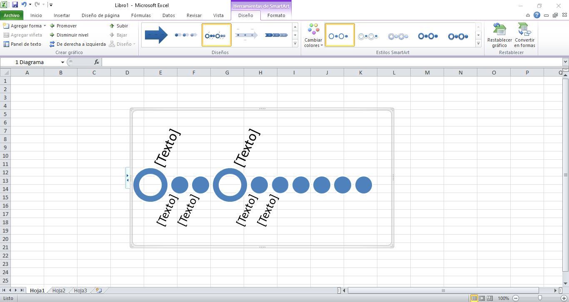Open the Cambiar colores palette
Viewport: 569px width, 302px height.
coord(313,36)
